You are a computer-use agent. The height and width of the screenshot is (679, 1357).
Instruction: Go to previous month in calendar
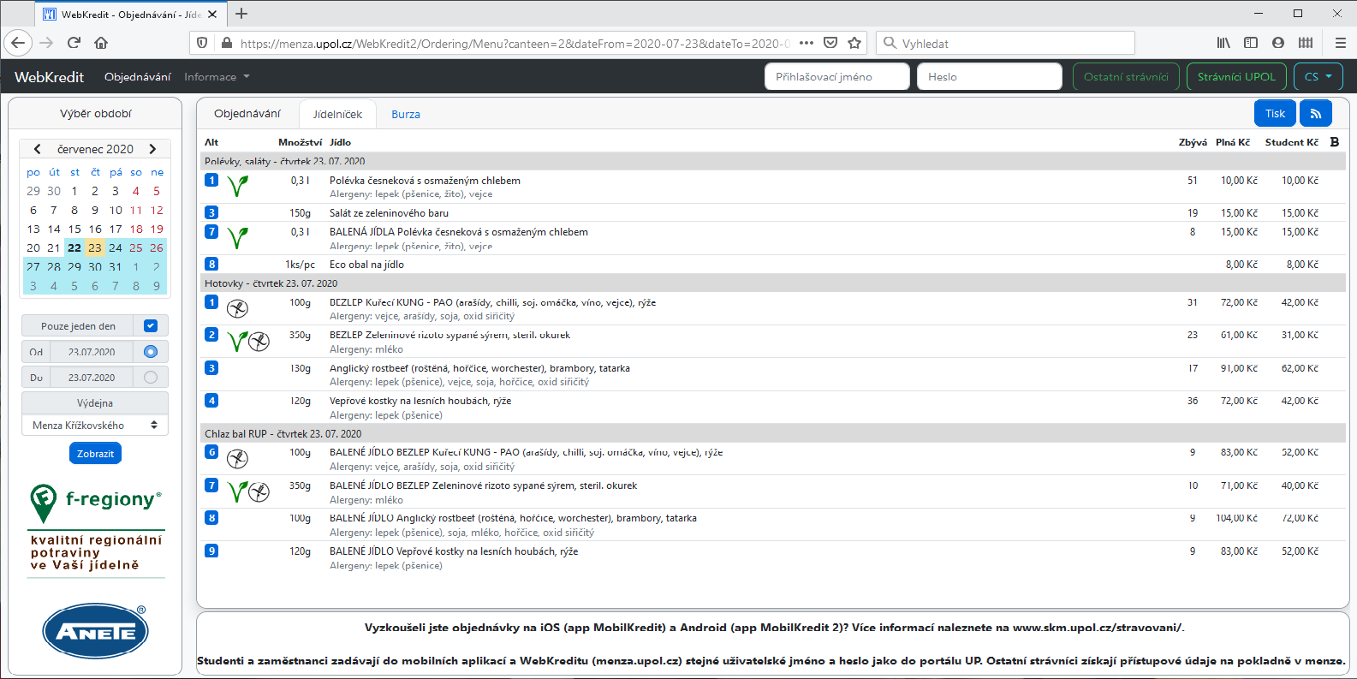[37, 149]
